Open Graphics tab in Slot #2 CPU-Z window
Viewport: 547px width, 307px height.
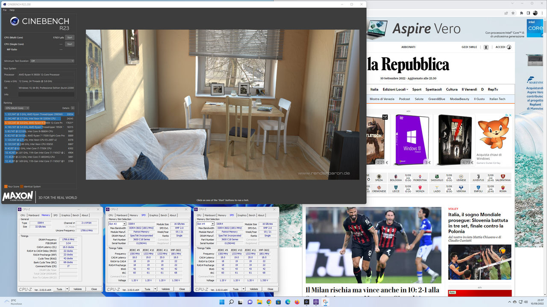point(154,215)
